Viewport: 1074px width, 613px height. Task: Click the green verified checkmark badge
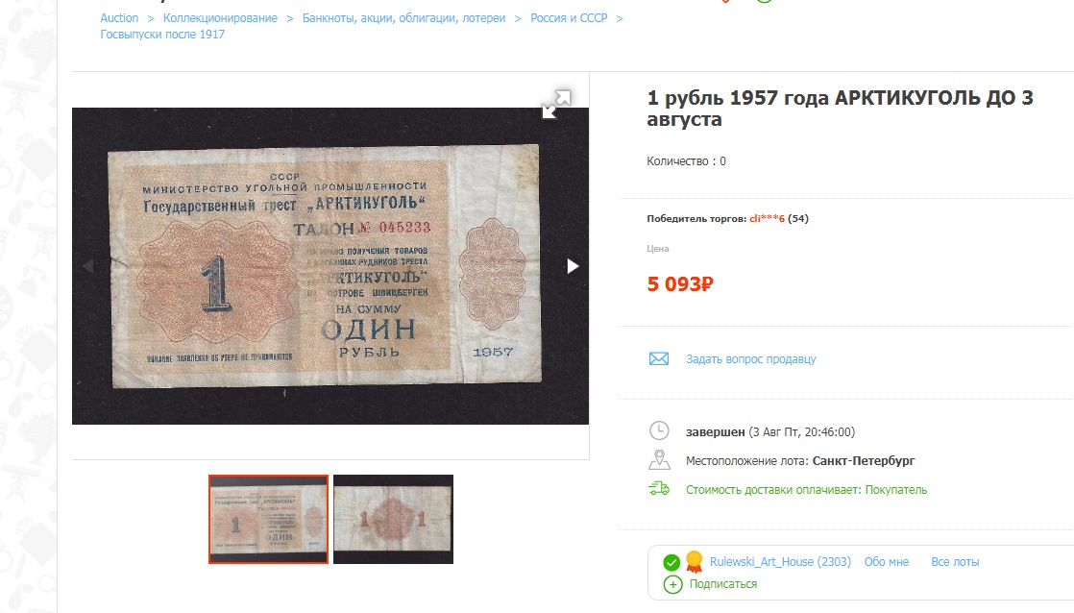click(x=671, y=562)
